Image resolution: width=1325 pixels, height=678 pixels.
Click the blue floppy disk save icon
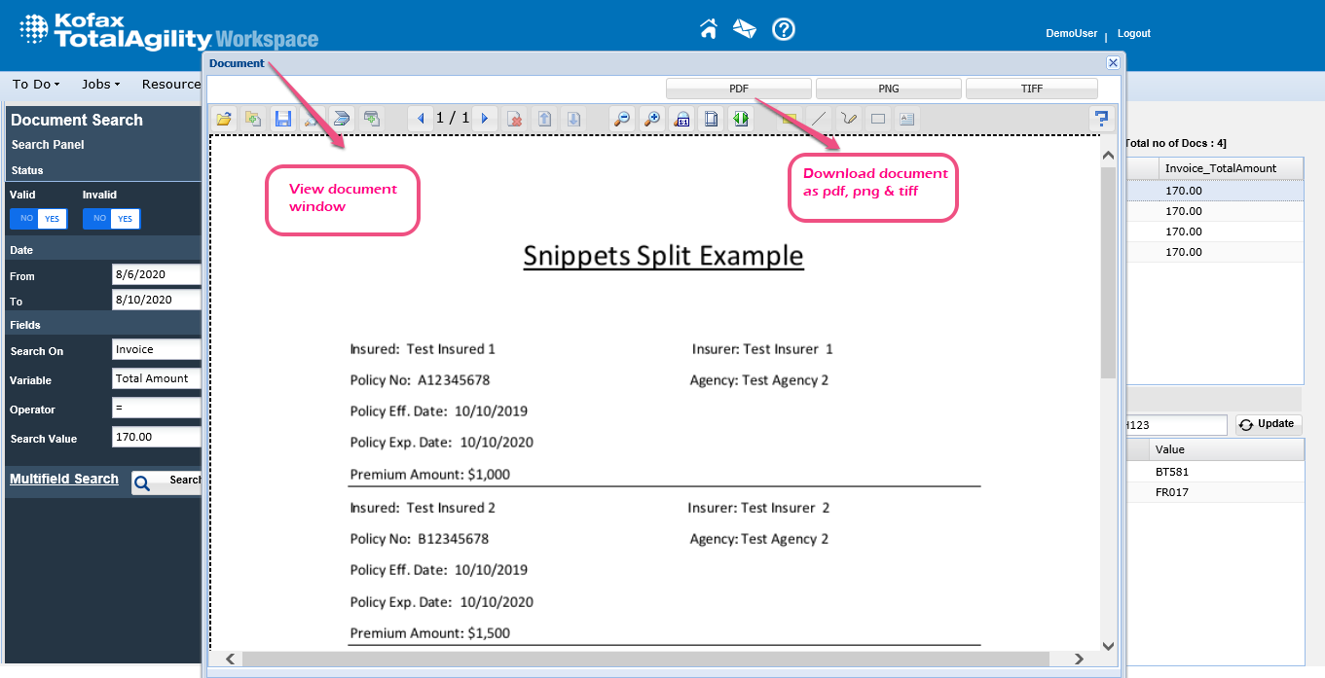pos(283,119)
